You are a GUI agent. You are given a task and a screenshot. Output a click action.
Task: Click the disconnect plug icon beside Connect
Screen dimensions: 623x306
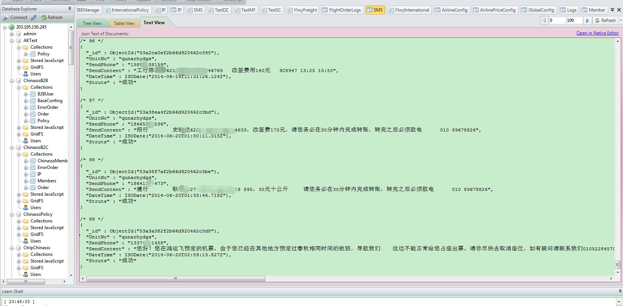point(33,17)
